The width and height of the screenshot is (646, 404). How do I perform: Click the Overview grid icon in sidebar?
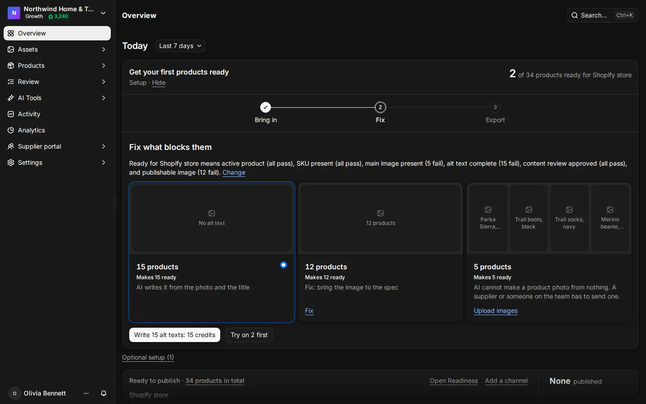[11, 33]
